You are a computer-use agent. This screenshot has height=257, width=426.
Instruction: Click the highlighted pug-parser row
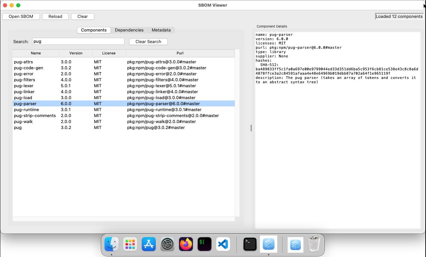(124, 104)
